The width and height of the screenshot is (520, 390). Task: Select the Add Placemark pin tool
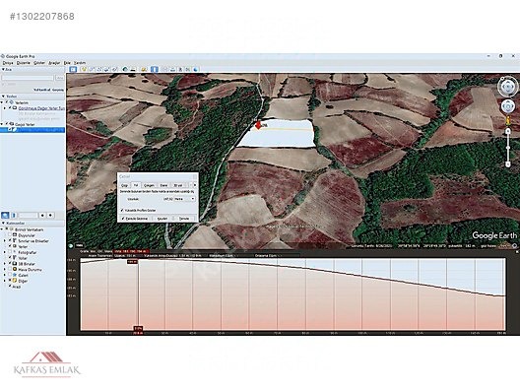point(84,69)
